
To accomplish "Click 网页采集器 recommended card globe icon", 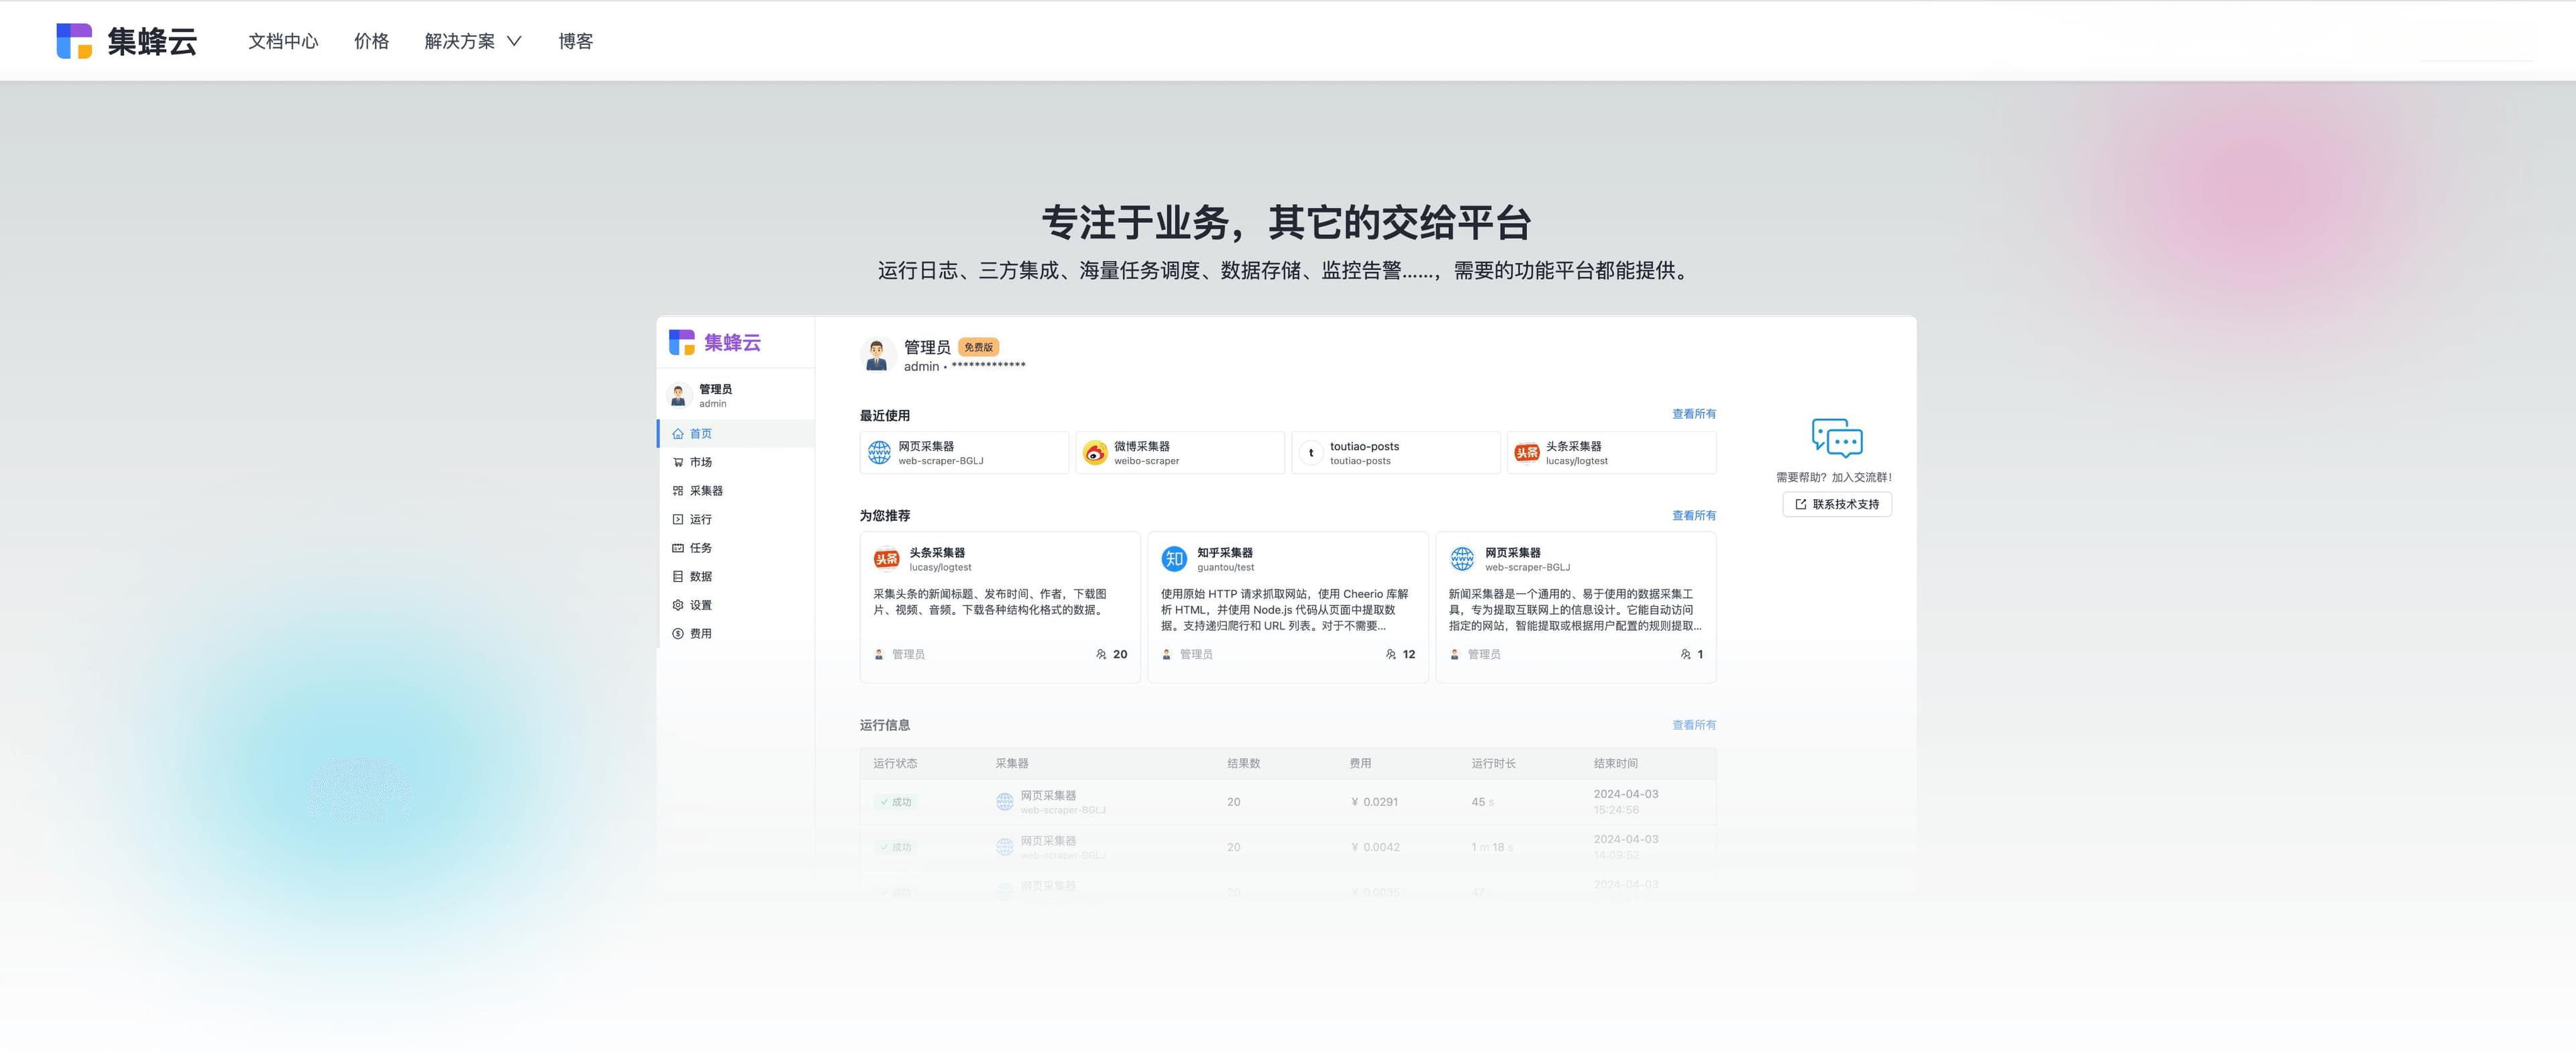I will [x=1462, y=559].
